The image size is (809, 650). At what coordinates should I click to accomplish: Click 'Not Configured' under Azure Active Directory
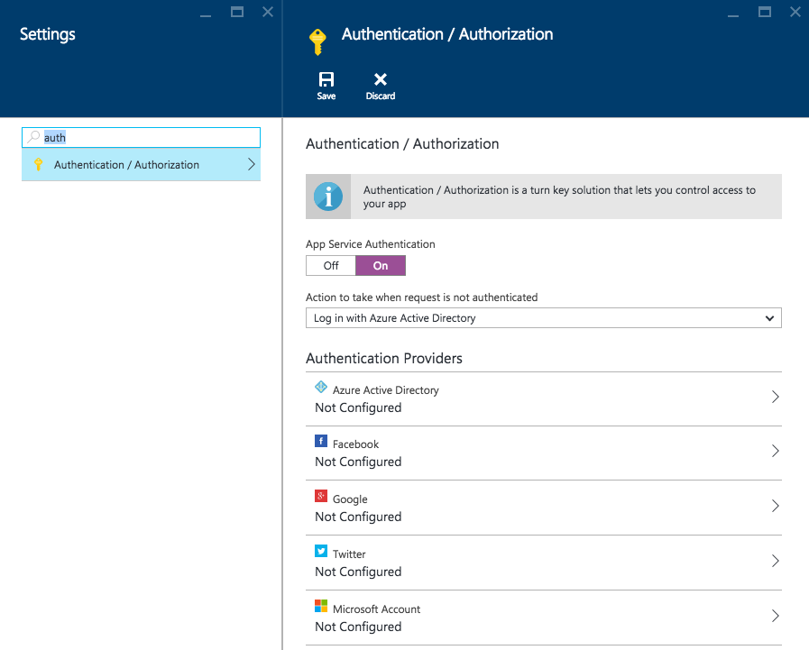[358, 407]
